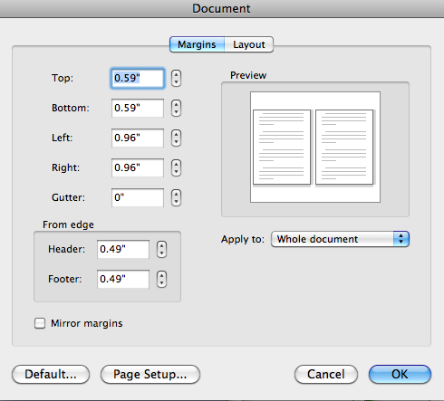Viewport: 444px width, 401px height.
Task: Open Page Setup... dialog
Action: 150,375
